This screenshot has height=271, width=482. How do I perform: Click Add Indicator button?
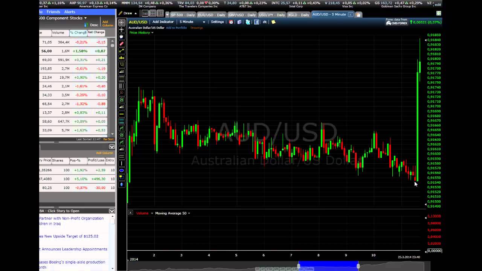click(x=163, y=22)
